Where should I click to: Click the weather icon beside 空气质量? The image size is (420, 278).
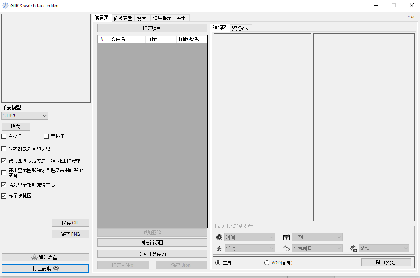[x=287, y=249]
